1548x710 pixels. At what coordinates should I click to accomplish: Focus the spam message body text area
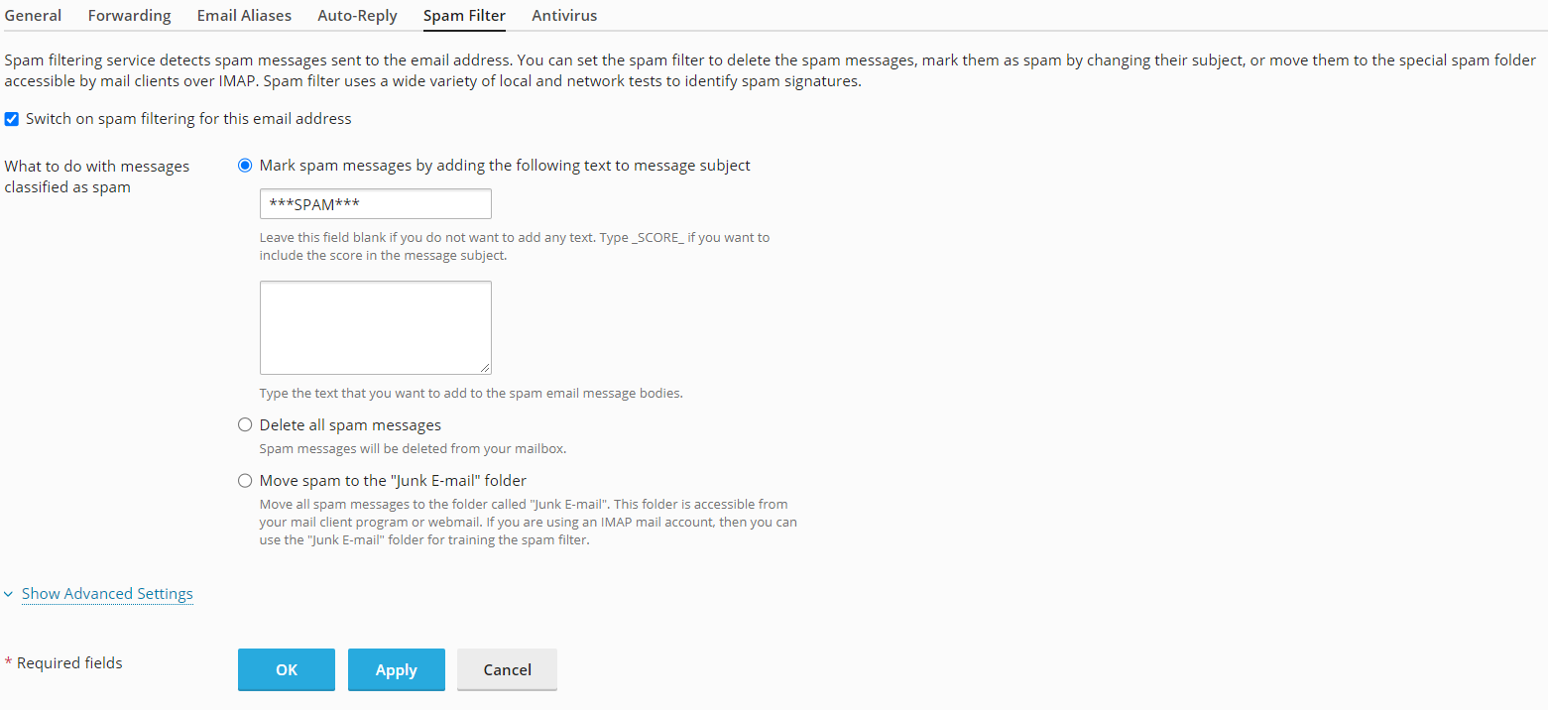pos(376,327)
